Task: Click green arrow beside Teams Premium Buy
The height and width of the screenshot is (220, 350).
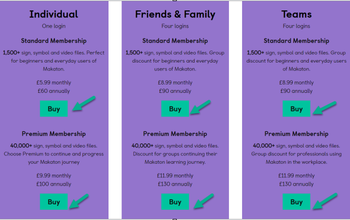Action: click(x=325, y=201)
